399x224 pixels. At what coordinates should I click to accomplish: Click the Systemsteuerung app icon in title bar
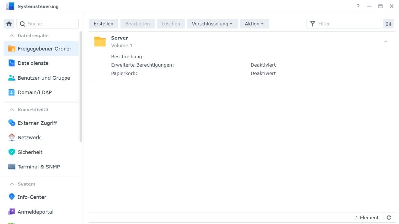10,6
